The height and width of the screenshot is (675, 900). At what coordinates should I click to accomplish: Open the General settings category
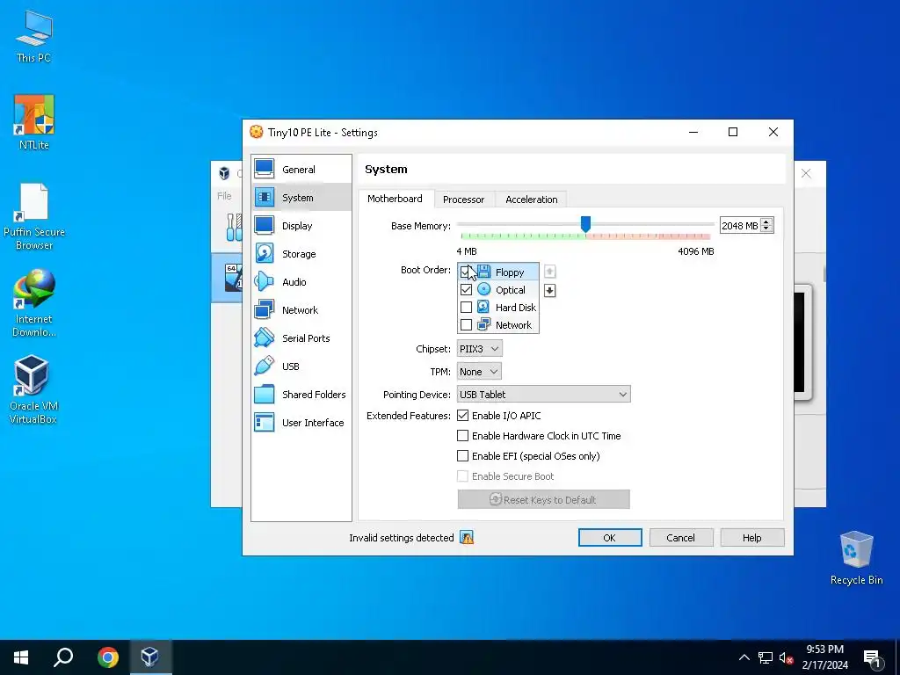coord(301,170)
